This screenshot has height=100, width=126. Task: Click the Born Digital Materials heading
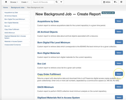[48, 53]
